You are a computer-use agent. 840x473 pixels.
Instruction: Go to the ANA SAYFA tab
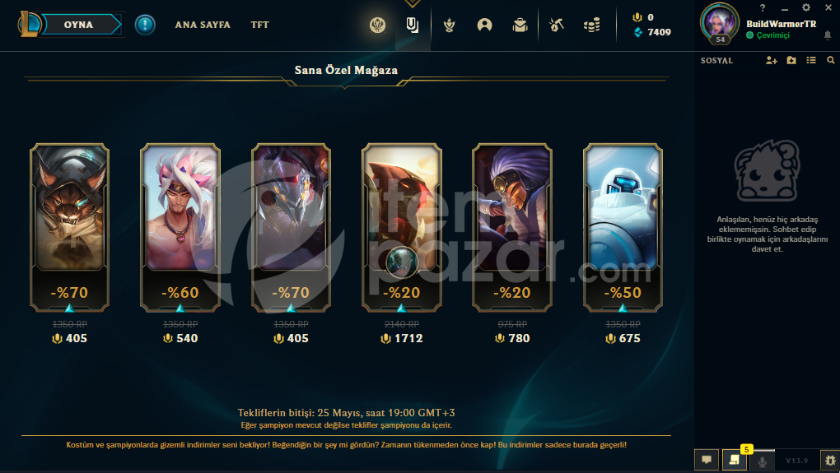tap(203, 25)
